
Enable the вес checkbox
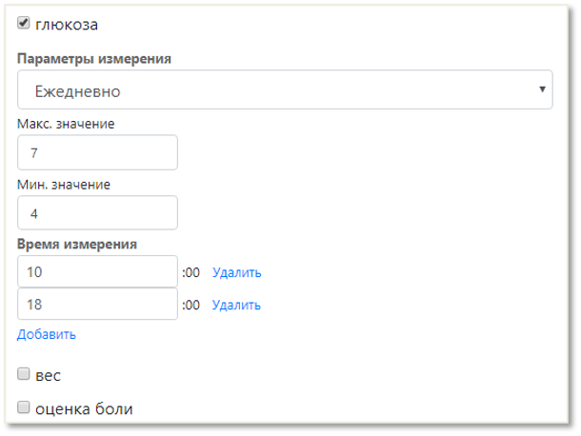[x=24, y=374]
